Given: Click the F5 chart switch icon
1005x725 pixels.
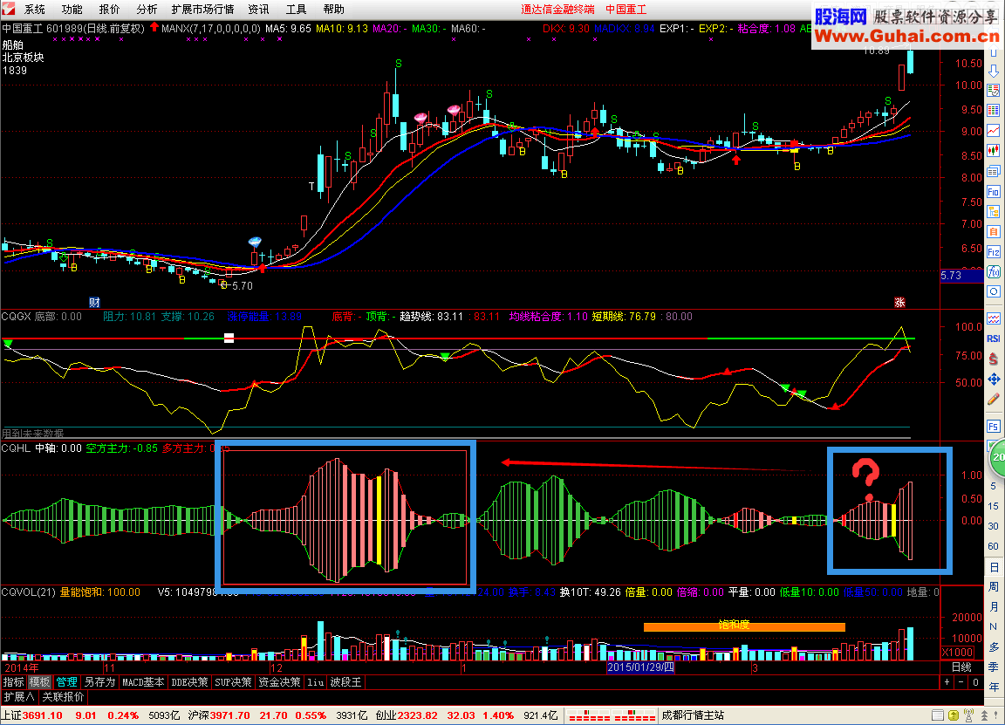Looking at the screenshot, I should click(x=994, y=427).
